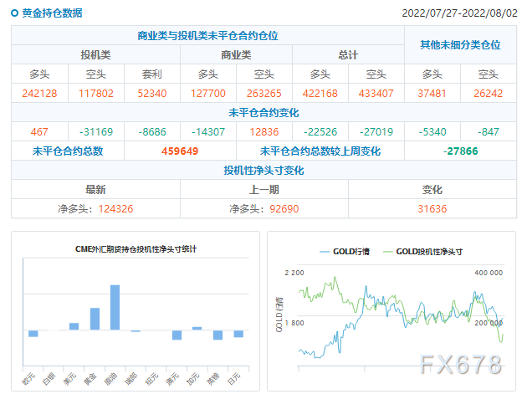This screenshot has height=394, width=527.
Task: Click the 加元 bar in the chart
Action: click(197, 328)
